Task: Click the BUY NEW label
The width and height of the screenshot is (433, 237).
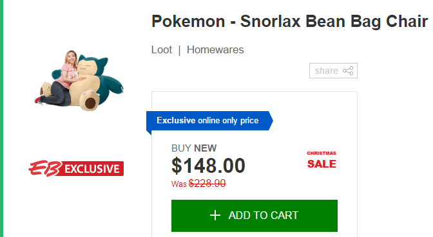Action: pyautogui.click(x=194, y=148)
